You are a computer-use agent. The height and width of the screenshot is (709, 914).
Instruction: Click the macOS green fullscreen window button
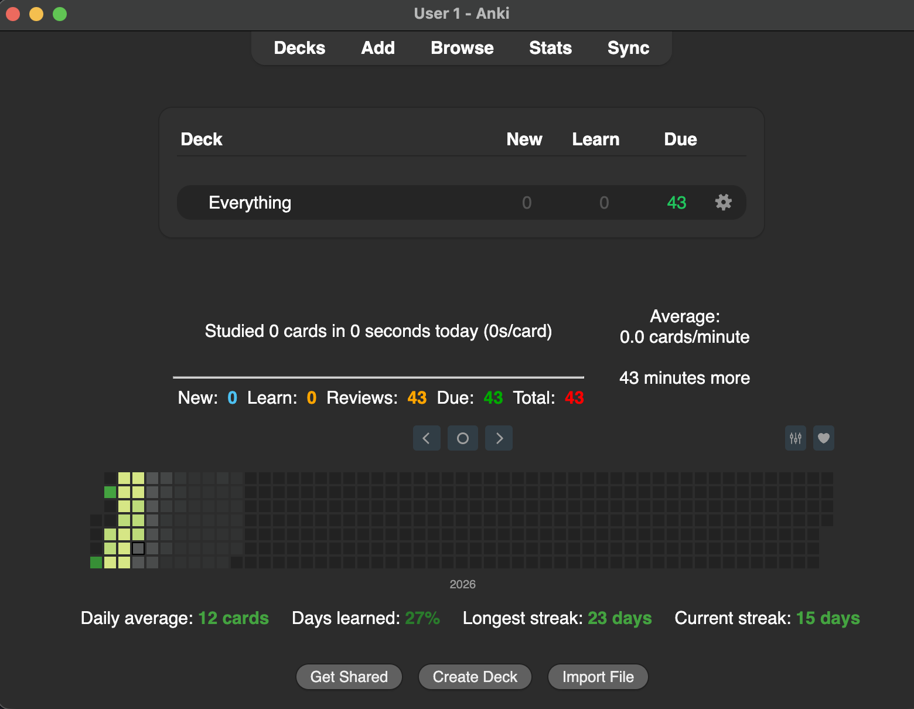point(60,13)
